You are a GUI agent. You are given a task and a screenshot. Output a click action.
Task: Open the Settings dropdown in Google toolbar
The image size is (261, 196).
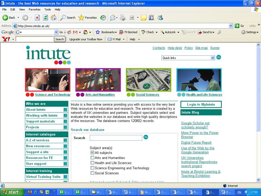[x=257, y=32]
